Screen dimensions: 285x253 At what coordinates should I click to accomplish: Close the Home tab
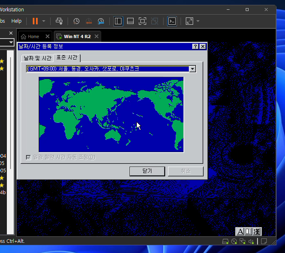[x=47, y=36]
